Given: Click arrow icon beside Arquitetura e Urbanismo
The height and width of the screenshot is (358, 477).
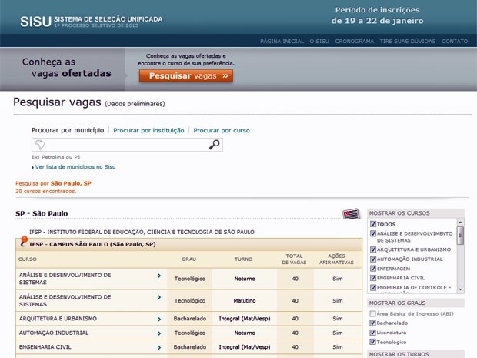Looking at the screenshot, I should pyautogui.click(x=159, y=319).
